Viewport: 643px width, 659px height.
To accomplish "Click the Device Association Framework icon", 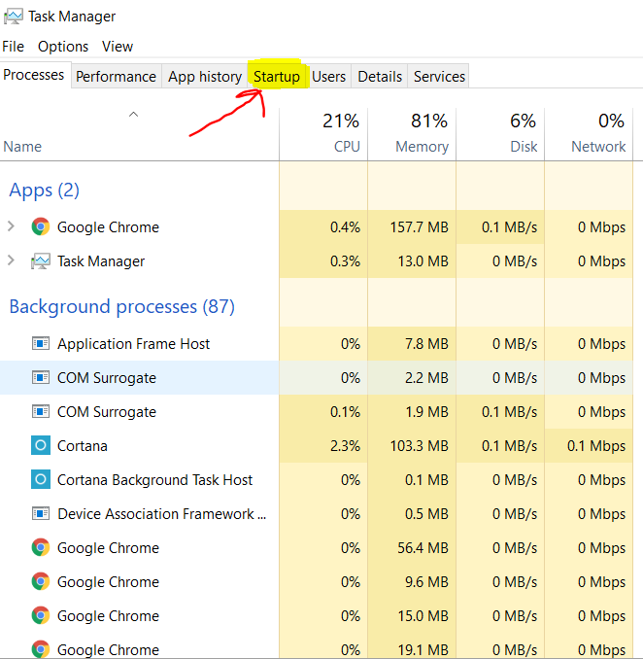I will pyautogui.click(x=40, y=514).
